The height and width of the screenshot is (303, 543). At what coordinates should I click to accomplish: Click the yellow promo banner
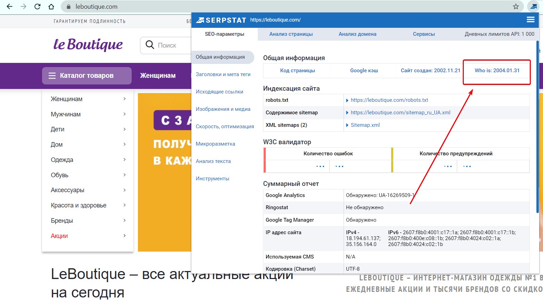[x=164, y=172]
